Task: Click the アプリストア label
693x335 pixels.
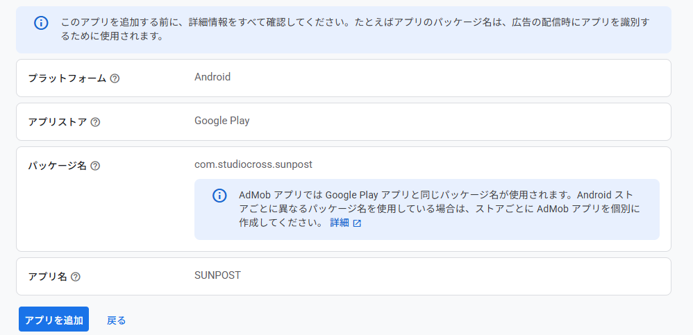Action: (58, 122)
